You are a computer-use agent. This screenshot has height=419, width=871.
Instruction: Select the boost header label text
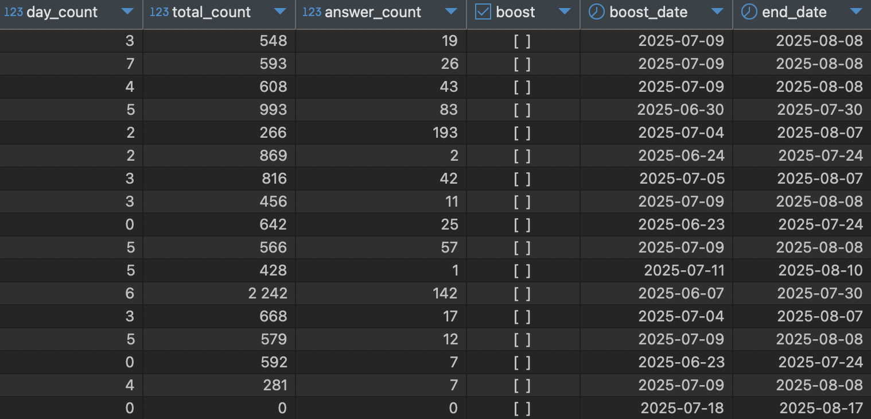[x=515, y=12]
